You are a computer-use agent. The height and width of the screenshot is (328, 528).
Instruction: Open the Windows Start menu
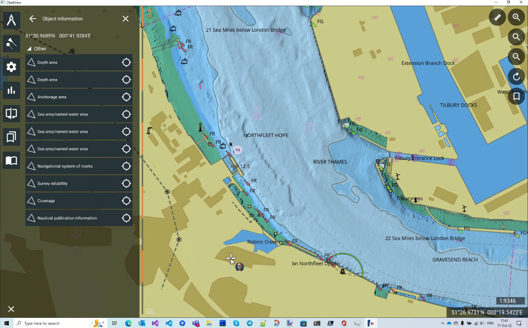pos(6,323)
